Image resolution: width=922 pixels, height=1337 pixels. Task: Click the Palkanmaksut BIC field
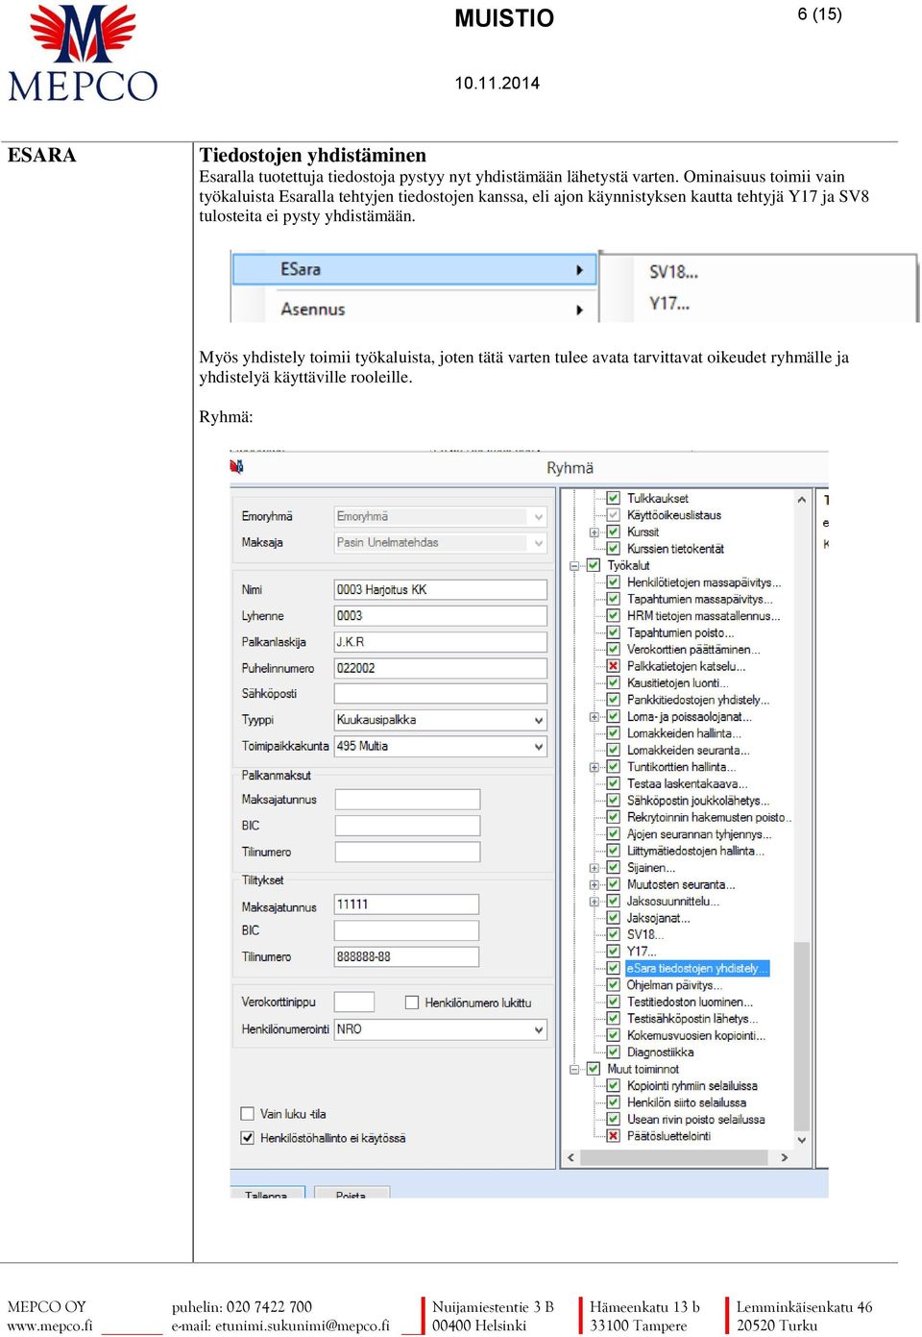tap(407, 826)
